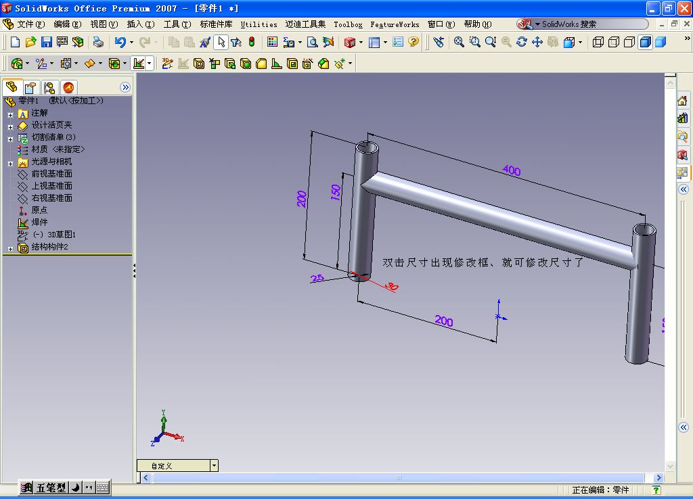The height and width of the screenshot is (499, 693).
Task: Open the SolidWorks Resources home icon
Action: (683, 101)
